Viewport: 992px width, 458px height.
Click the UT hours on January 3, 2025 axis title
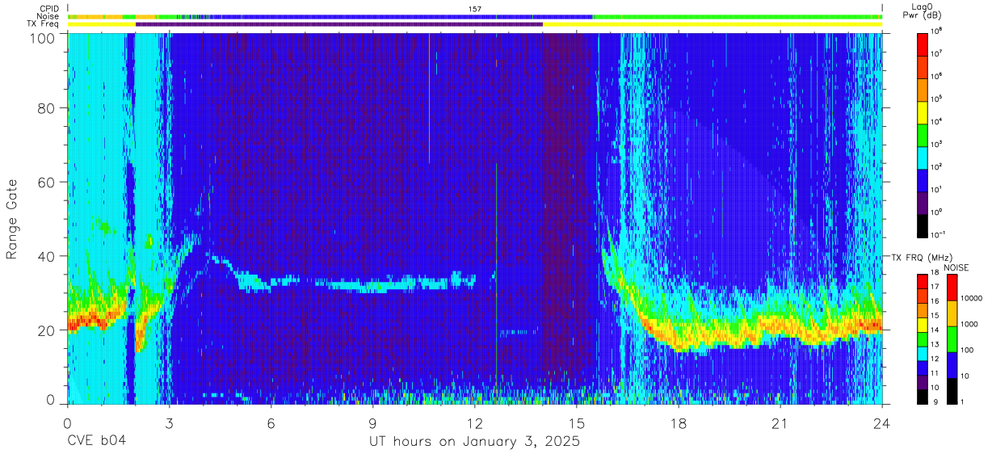tap(474, 442)
